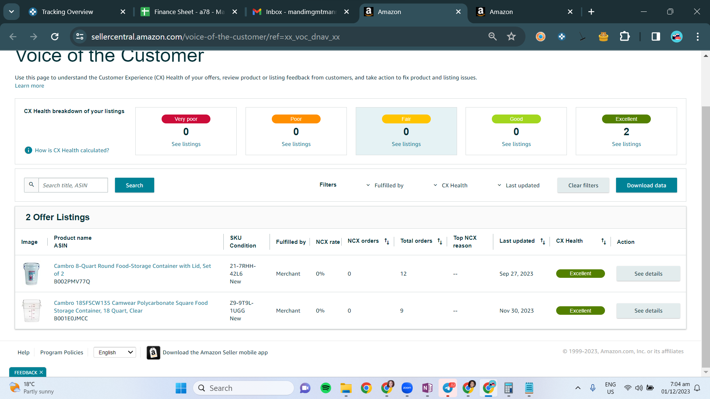
Task: Toggle the Chrome side panel icon
Action: click(656, 37)
